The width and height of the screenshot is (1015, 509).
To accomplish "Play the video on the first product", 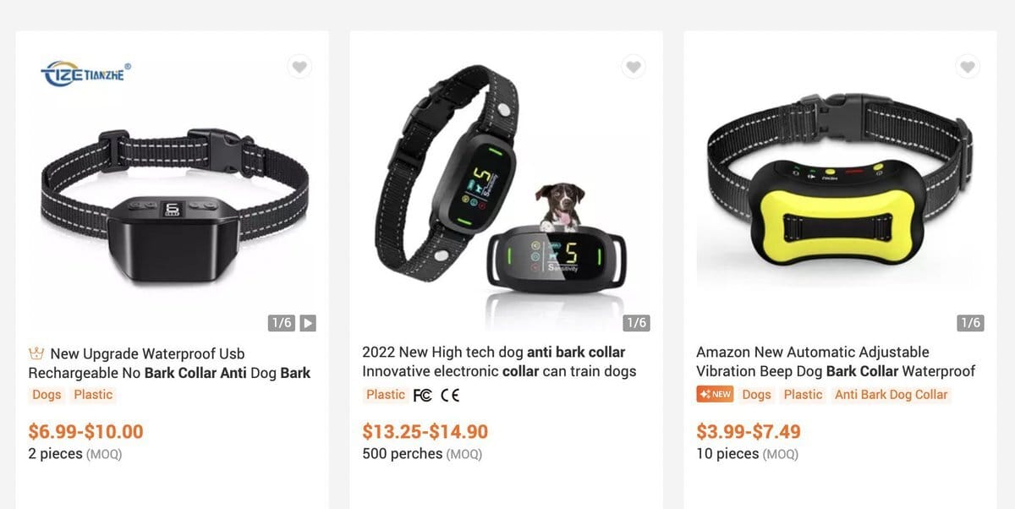I will point(308,323).
